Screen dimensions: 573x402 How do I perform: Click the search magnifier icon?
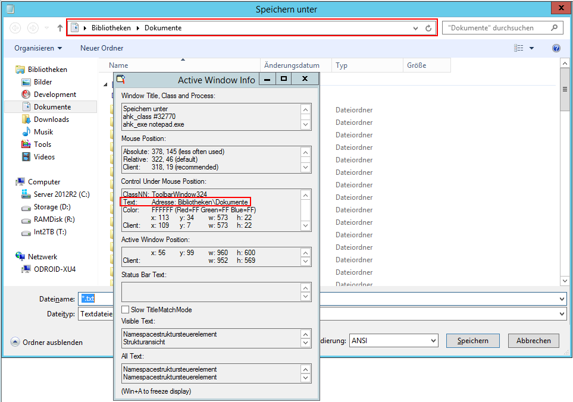pos(554,27)
